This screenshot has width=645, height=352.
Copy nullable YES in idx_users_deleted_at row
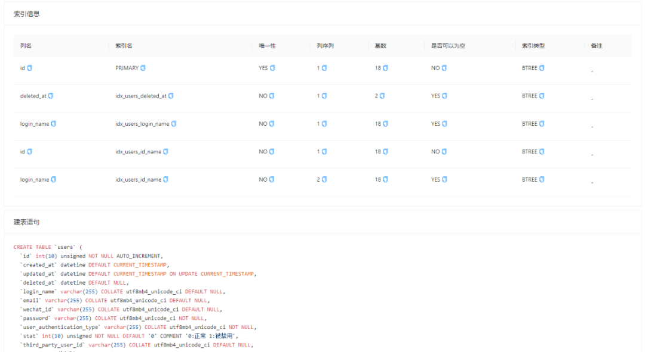pyautogui.click(x=445, y=96)
